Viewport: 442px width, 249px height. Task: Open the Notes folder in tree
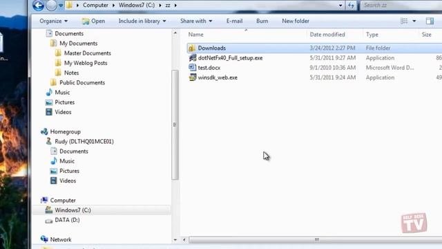pos(71,73)
